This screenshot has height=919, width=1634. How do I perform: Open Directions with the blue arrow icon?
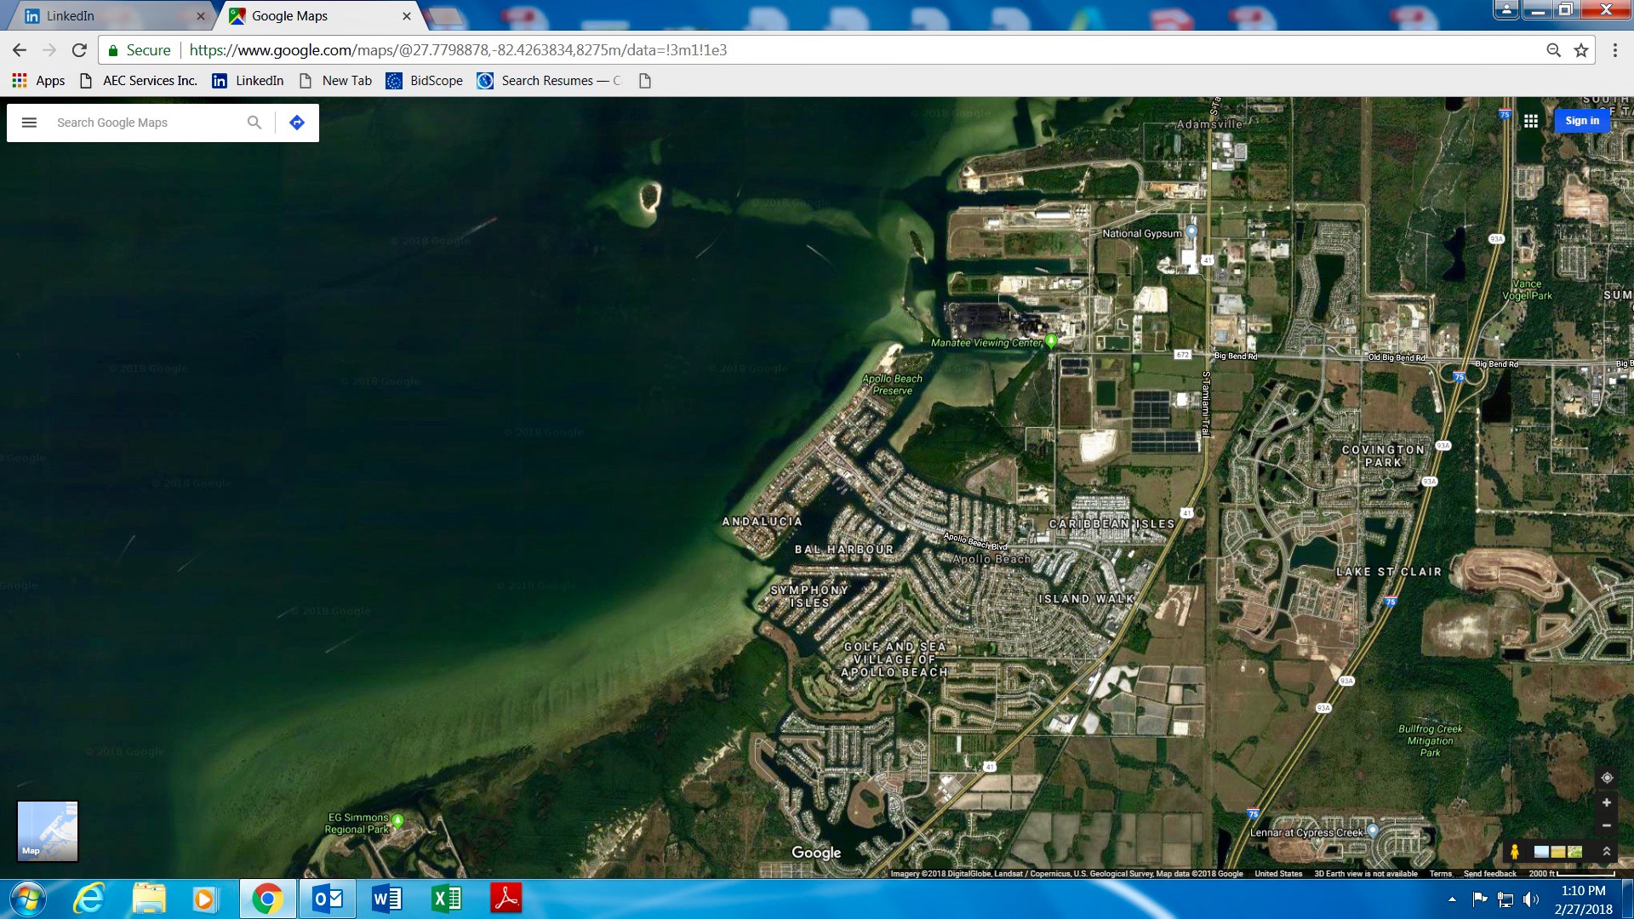[x=296, y=123]
